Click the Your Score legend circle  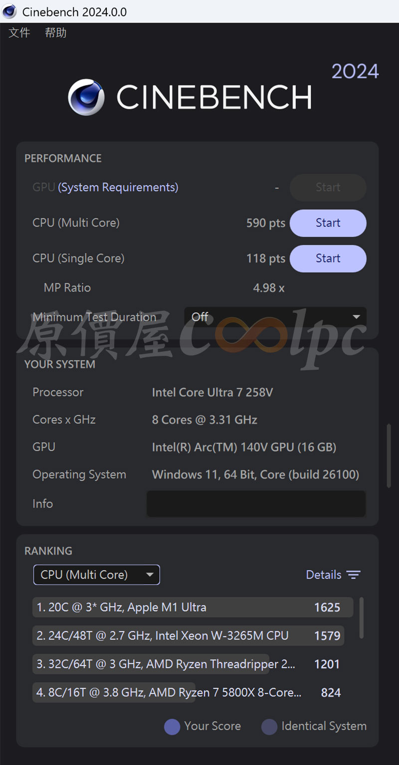(x=172, y=727)
